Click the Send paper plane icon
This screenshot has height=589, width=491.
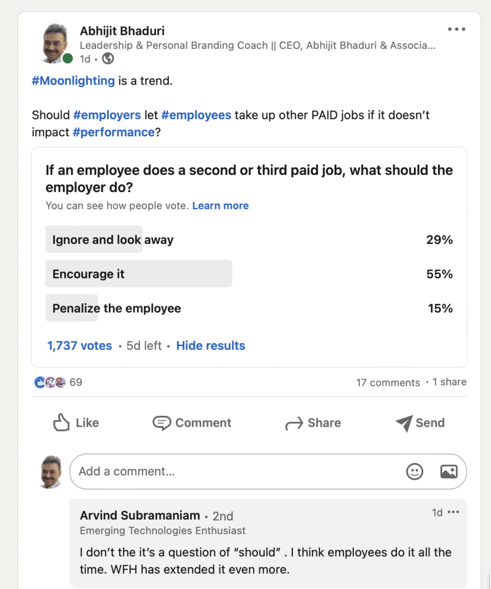tap(404, 423)
